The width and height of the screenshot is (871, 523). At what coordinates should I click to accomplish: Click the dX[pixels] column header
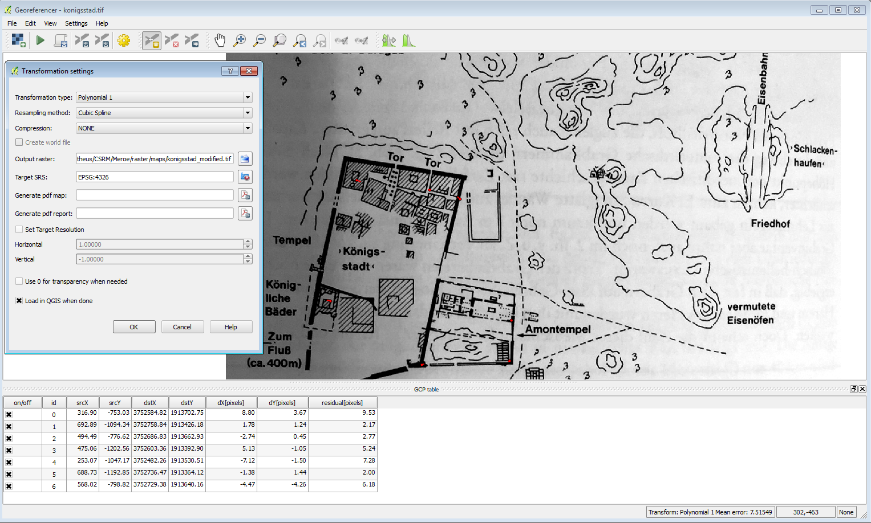point(230,403)
